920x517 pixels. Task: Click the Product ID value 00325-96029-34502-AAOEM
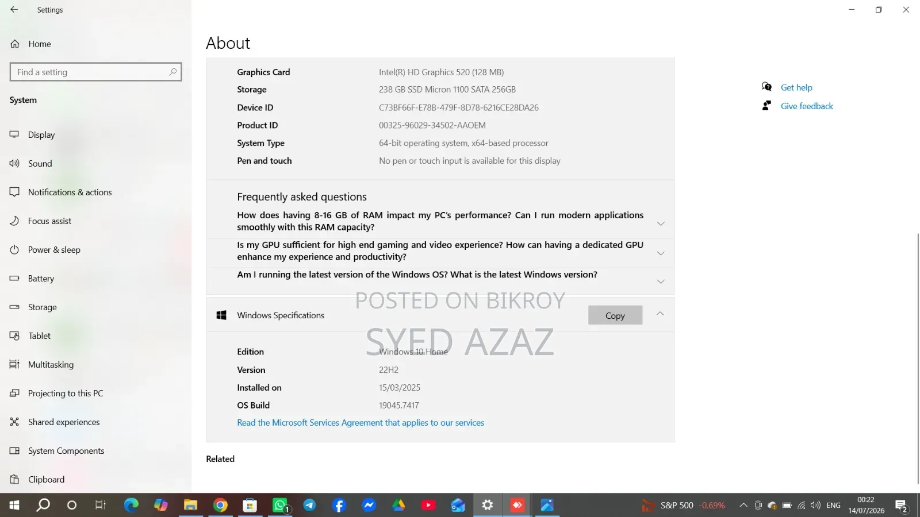click(432, 125)
